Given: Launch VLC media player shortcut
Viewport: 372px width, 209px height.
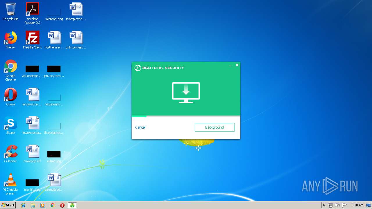Looking at the screenshot, I should 10,184.
